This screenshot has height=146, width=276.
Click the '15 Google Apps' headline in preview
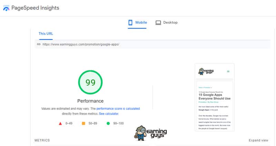[214, 96]
